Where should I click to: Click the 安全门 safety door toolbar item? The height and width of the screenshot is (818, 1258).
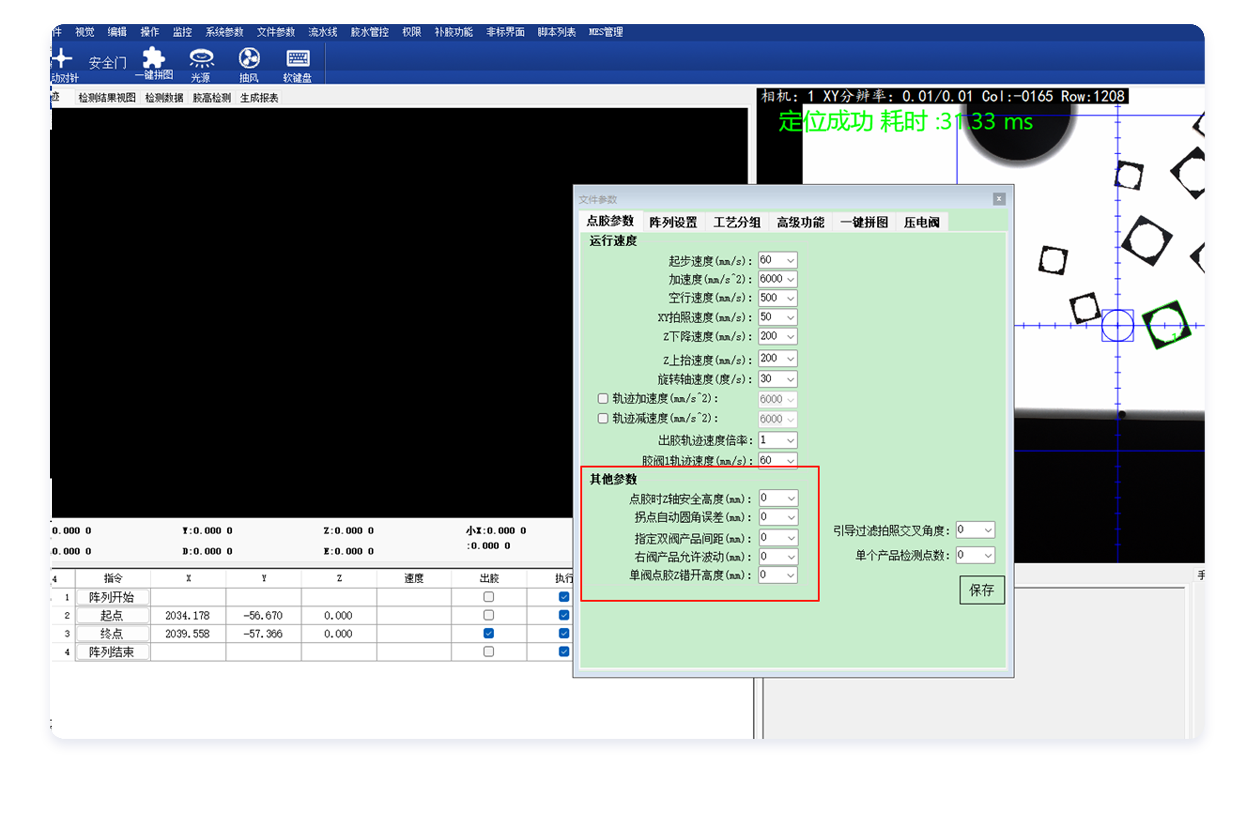coord(107,63)
